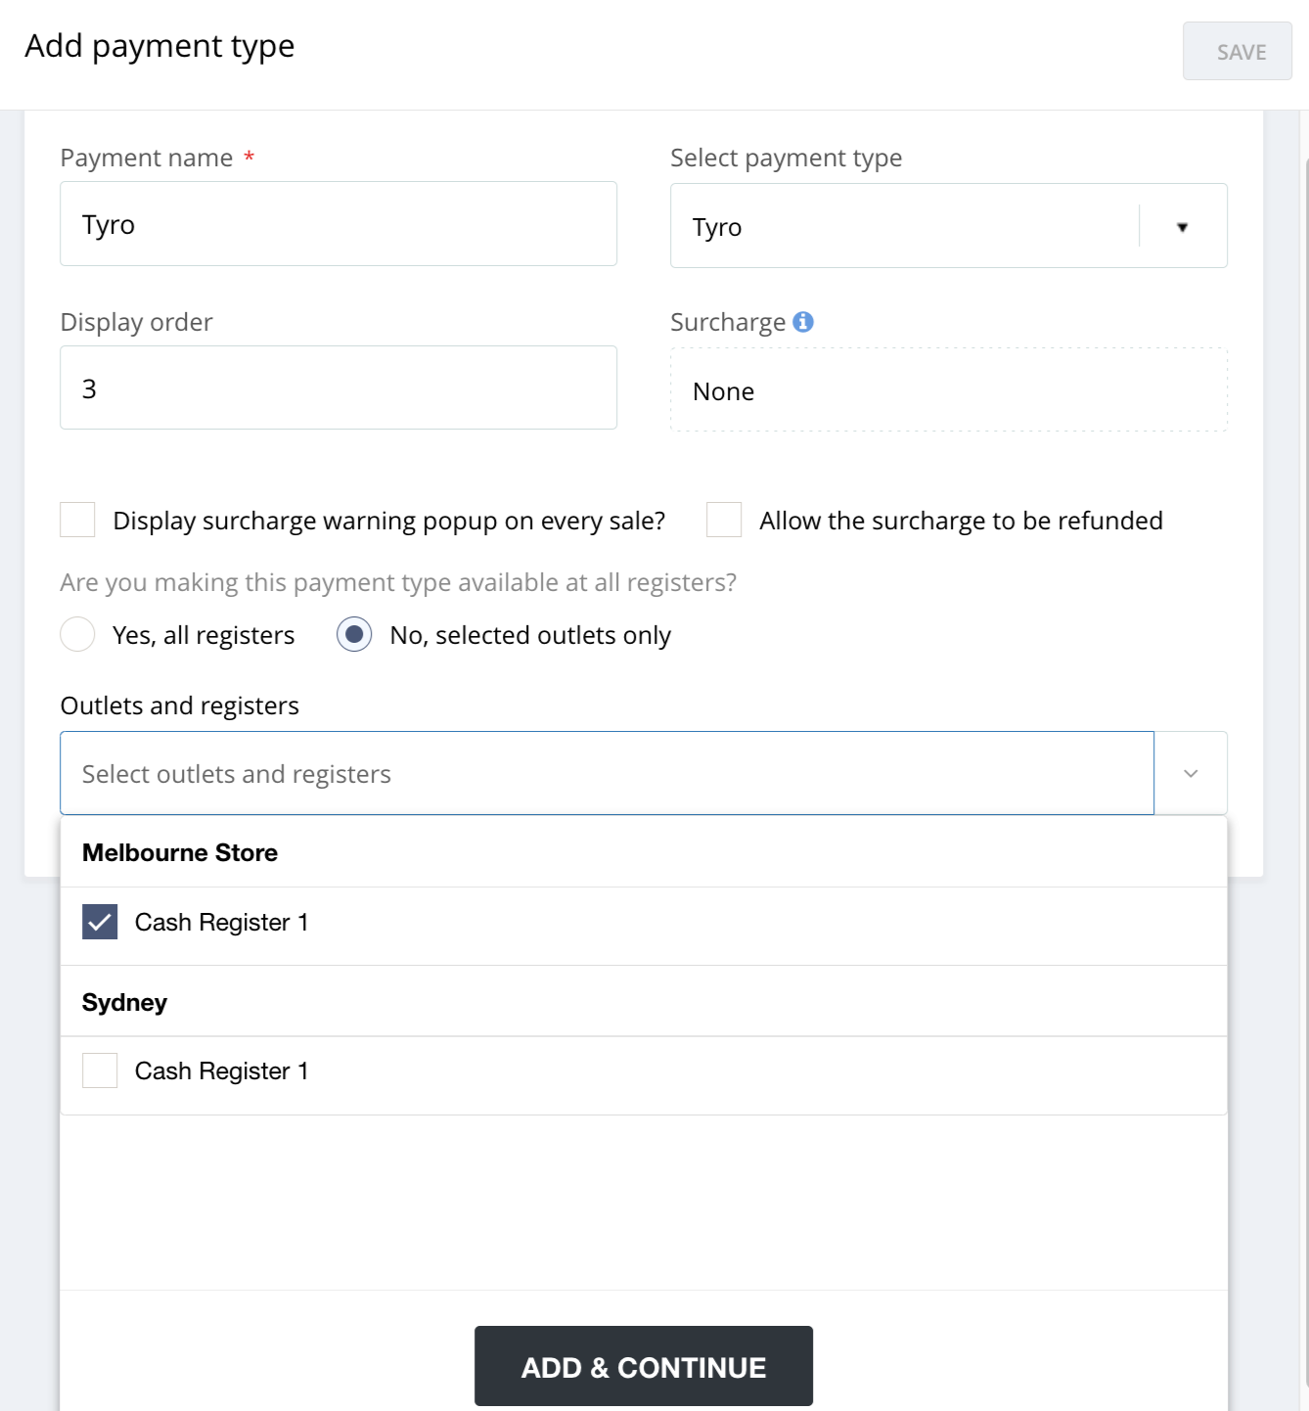This screenshot has height=1411, width=1309.
Task: Select the Melbourne Store group header
Action: click(180, 853)
